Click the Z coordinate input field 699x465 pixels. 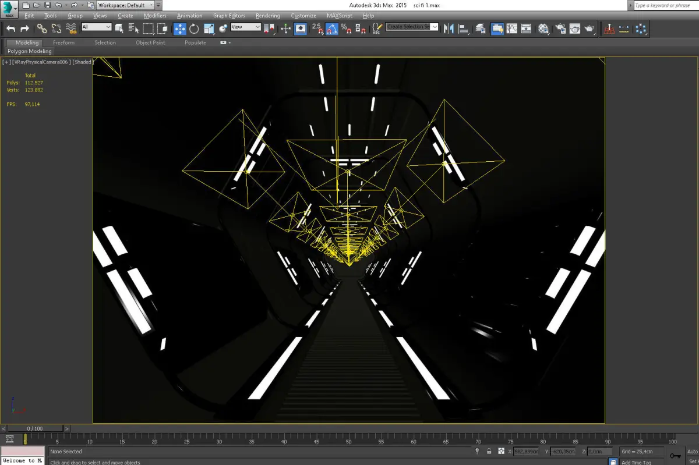click(x=599, y=452)
